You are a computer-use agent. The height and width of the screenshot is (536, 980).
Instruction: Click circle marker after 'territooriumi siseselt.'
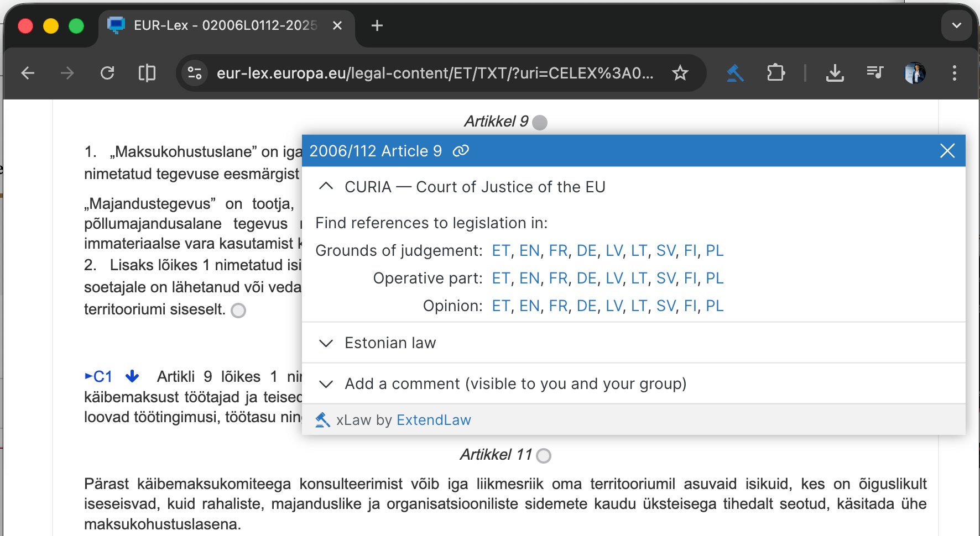(238, 311)
